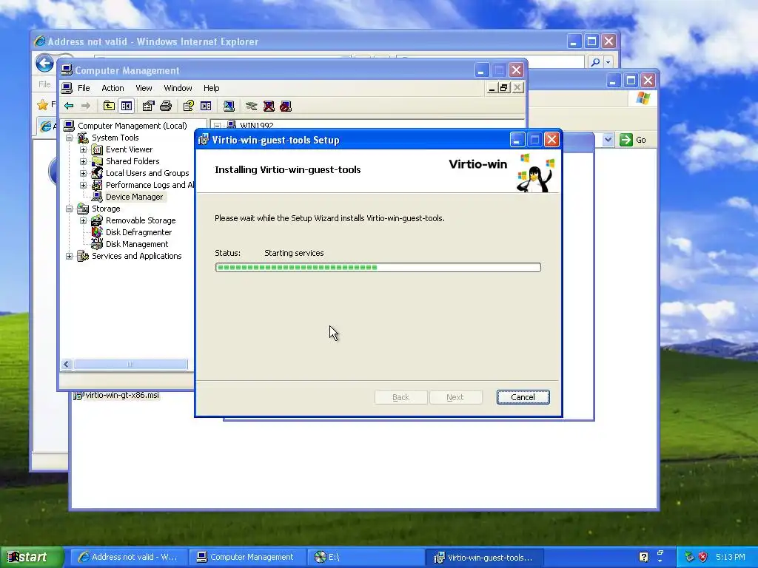Expand the Event Viewer node
758x568 pixels.
point(83,149)
